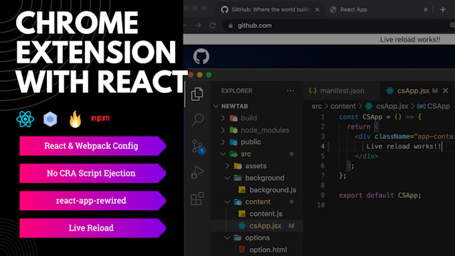Click the React & Webpack Config banner
The height and width of the screenshot is (256, 455).
point(92,146)
